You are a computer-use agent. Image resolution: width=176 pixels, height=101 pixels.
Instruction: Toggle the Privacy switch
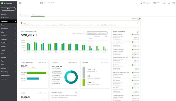tap(139, 19)
